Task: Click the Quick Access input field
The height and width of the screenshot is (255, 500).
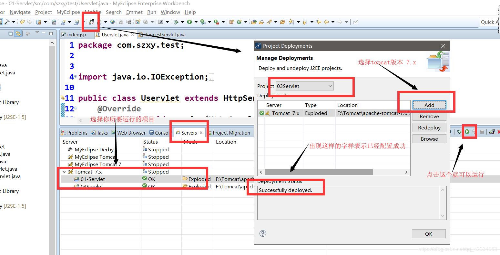Action: (x=490, y=22)
